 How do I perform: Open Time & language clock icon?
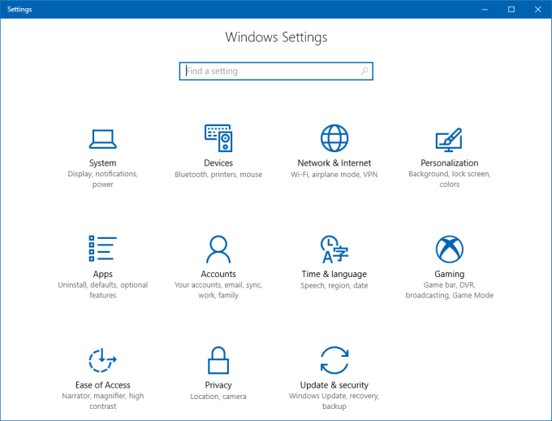(x=334, y=250)
